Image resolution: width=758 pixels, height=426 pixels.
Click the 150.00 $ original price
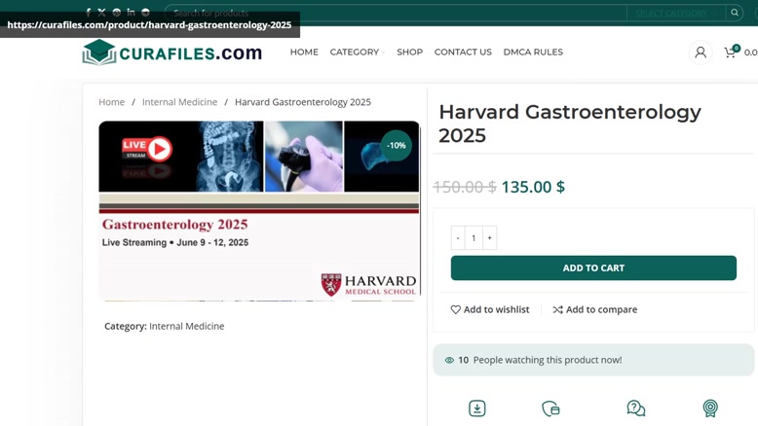[465, 187]
